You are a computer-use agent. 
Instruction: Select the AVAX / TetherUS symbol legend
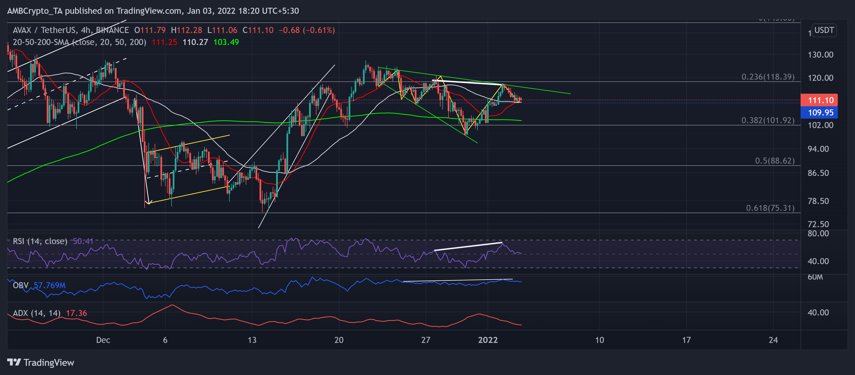pyautogui.click(x=71, y=30)
